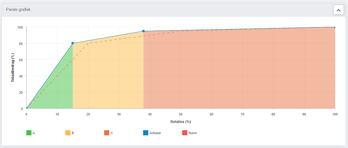Image resolution: width=348 pixels, height=148 pixels.
Task: Click the data point at the chart origin
Action: [x=27, y=108]
